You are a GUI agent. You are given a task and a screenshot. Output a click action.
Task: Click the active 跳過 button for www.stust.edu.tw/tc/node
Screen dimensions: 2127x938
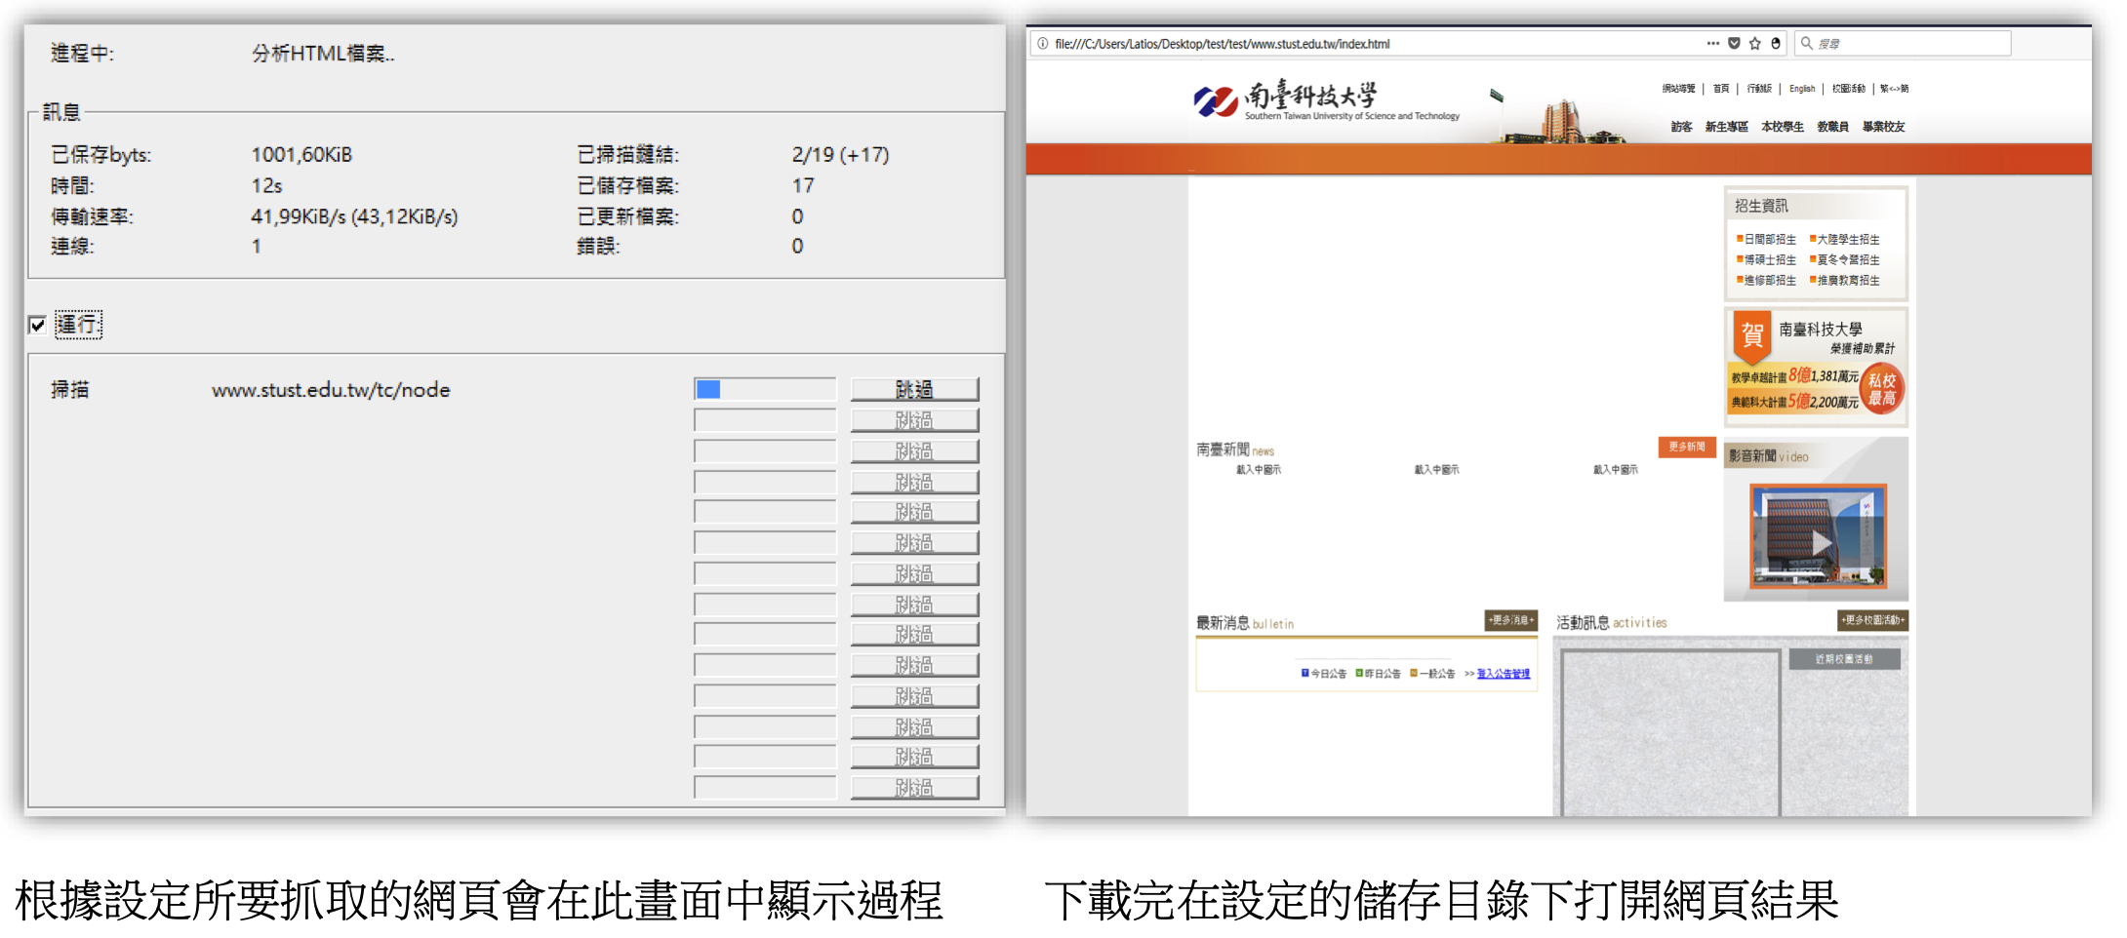tap(914, 390)
